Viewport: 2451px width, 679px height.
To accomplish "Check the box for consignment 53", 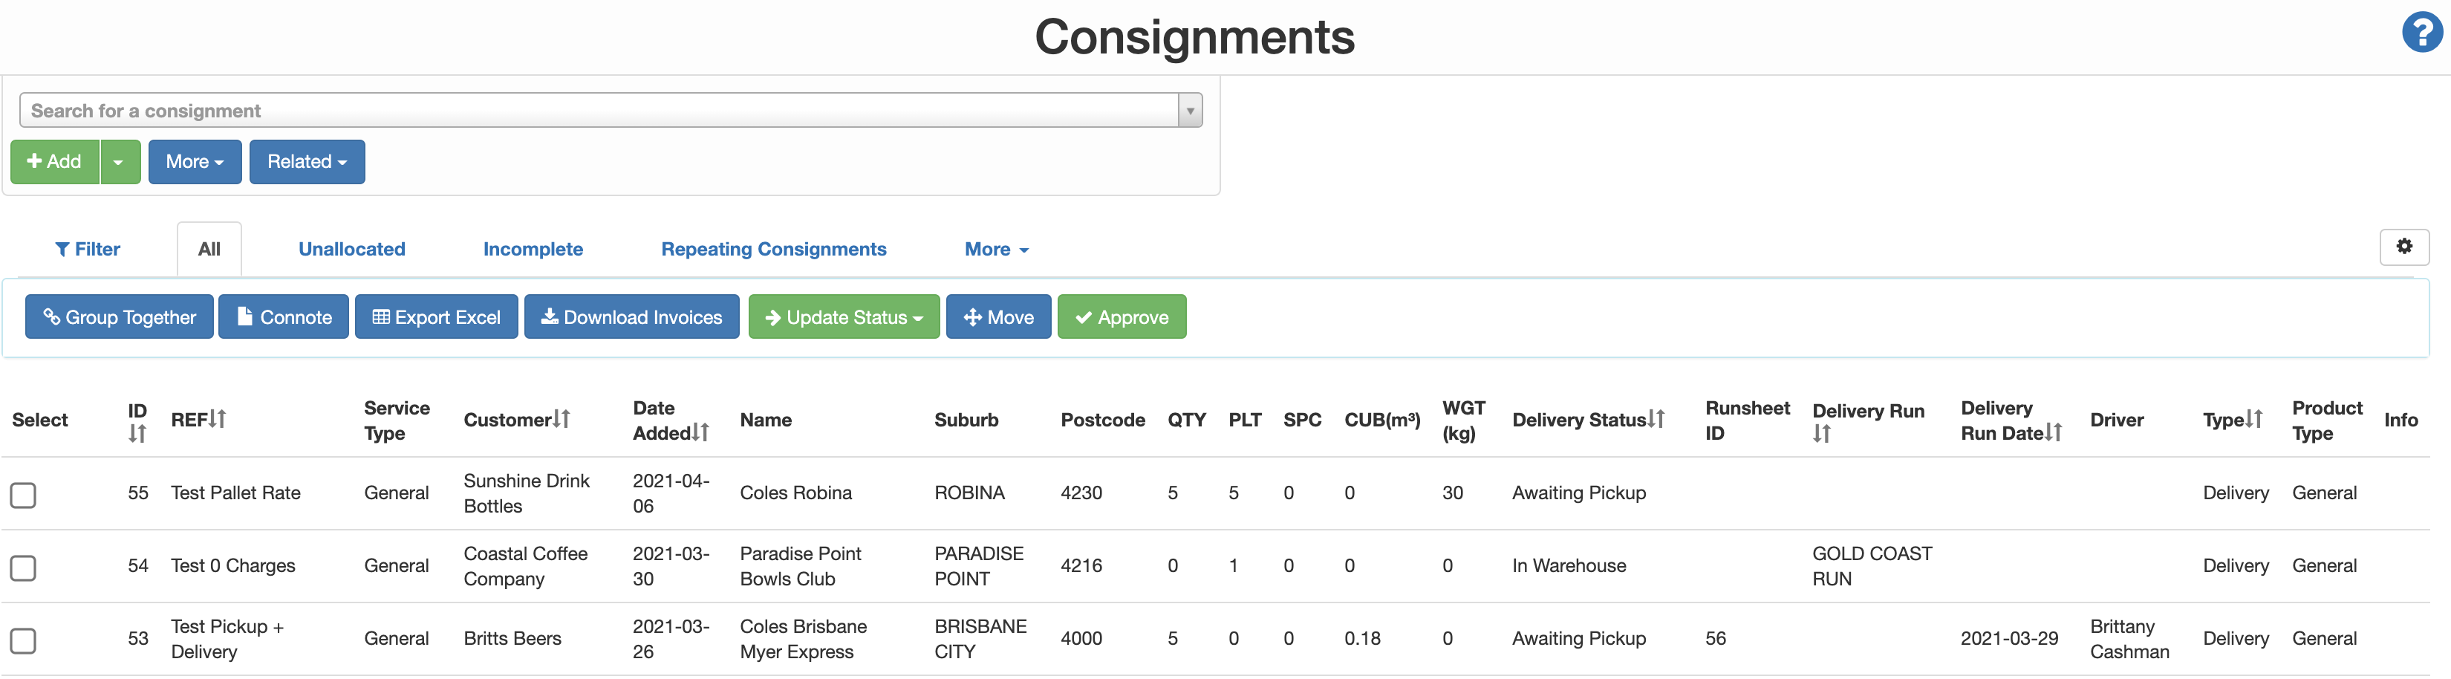I will point(23,641).
